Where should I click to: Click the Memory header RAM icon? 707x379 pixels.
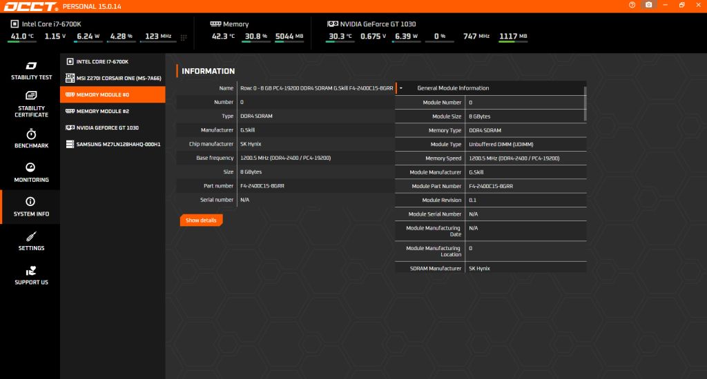215,24
